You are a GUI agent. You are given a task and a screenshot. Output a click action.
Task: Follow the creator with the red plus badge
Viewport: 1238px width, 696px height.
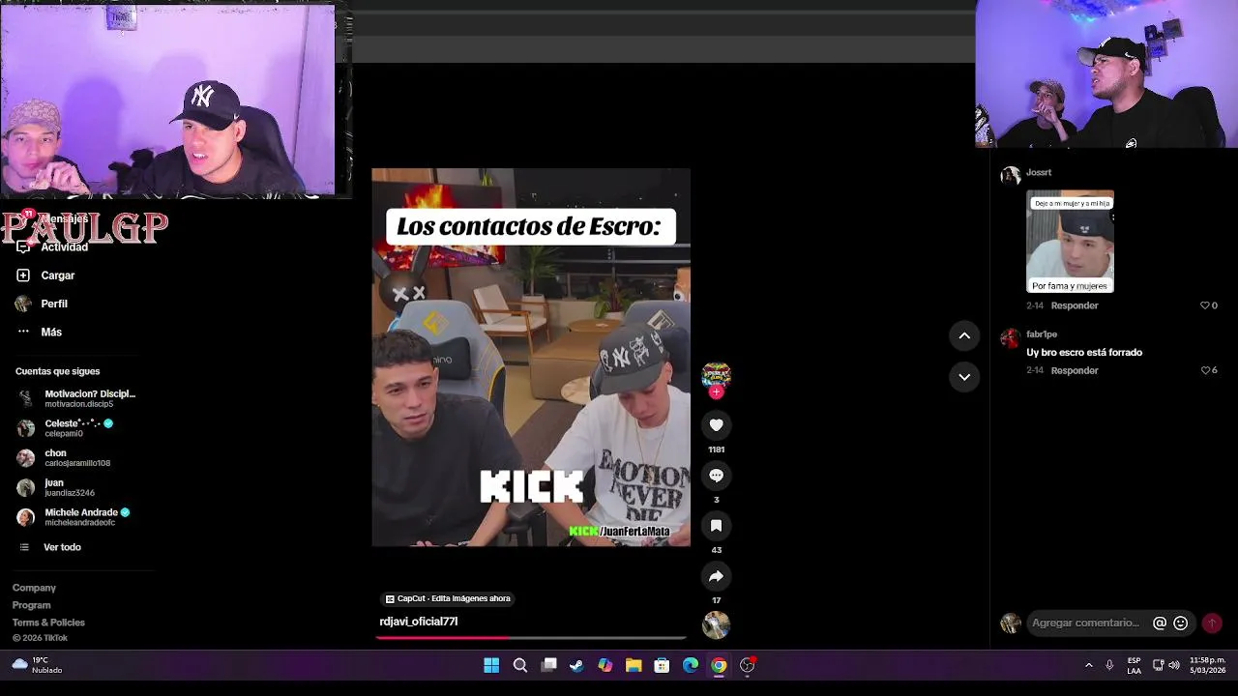716,392
